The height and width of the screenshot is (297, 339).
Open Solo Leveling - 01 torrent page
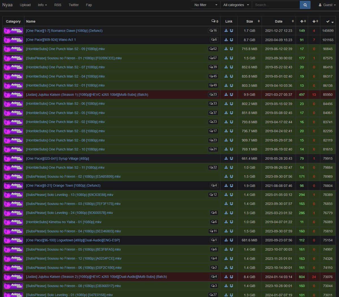coord(69,295)
